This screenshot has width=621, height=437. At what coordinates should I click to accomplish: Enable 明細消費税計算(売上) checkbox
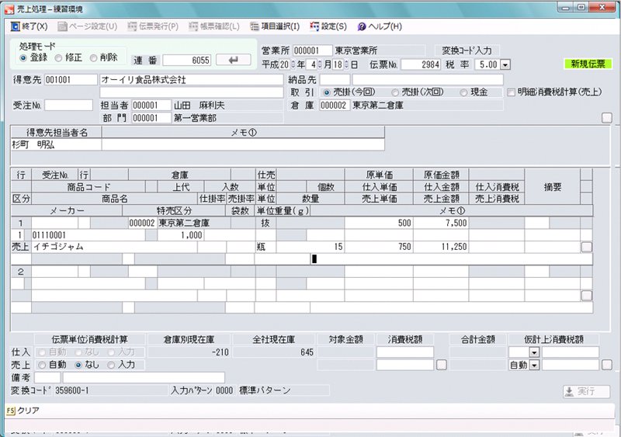click(512, 92)
